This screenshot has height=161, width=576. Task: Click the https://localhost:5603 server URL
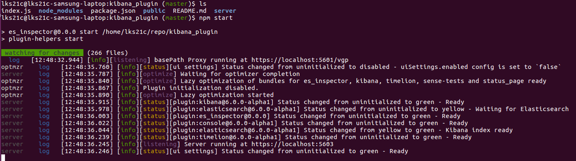pyautogui.click(x=289, y=144)
